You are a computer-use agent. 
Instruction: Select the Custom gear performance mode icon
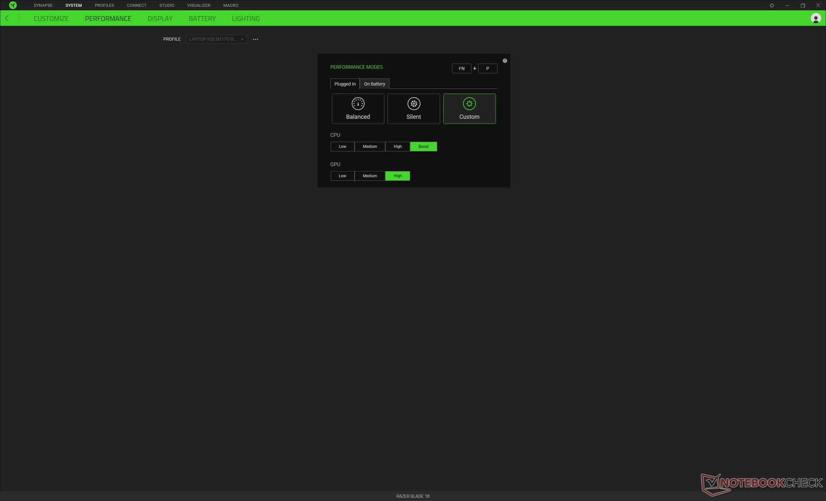click(469, 103)
